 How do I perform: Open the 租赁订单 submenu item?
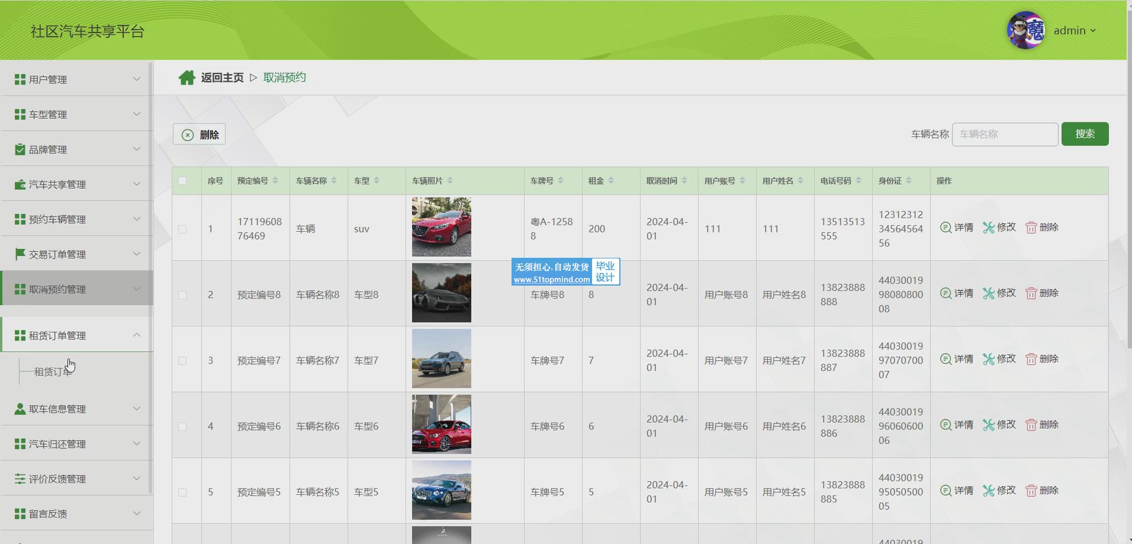point(53,372)
